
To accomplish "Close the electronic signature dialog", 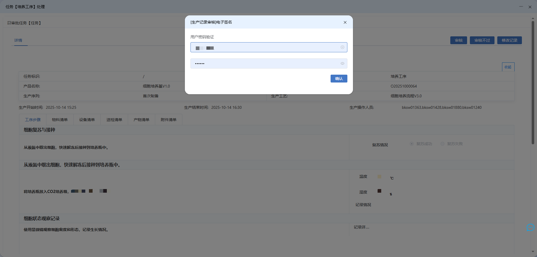I will (345, 22).
